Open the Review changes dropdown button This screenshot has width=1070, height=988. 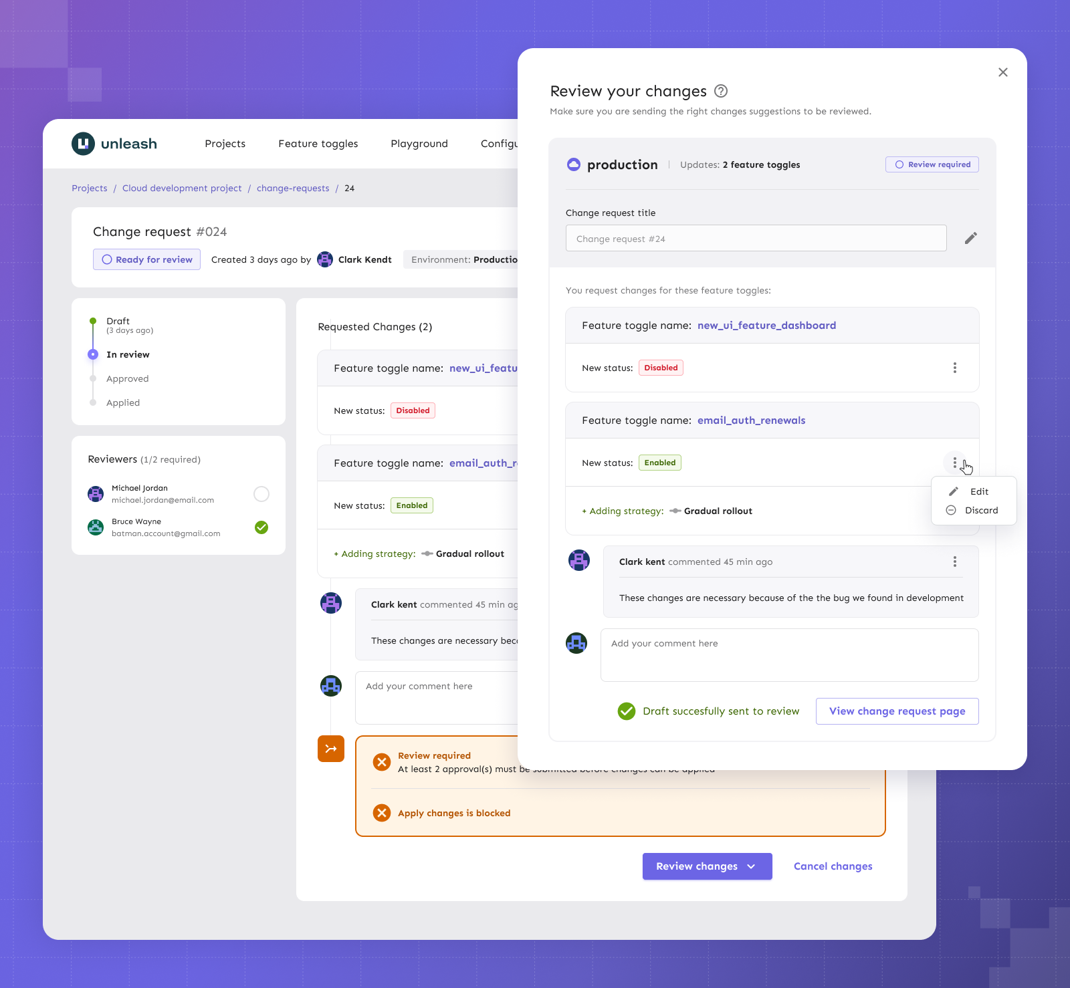[708, 866]
